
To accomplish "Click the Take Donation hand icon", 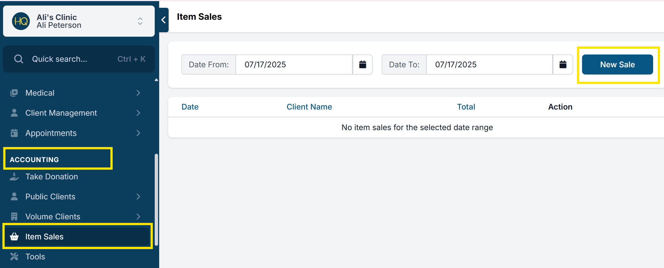I will (14, 177).
